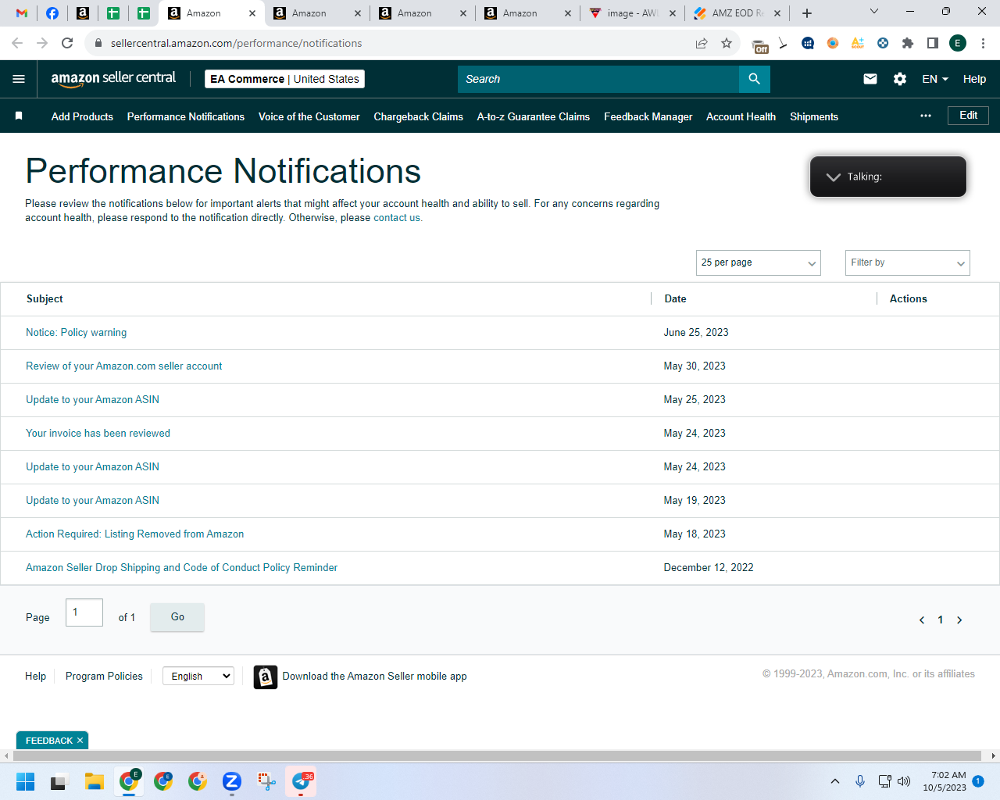The height and width of the screenshot is (800, 1000).
Task: Show hidden system tray icons
Action: [x=835, y=781]
